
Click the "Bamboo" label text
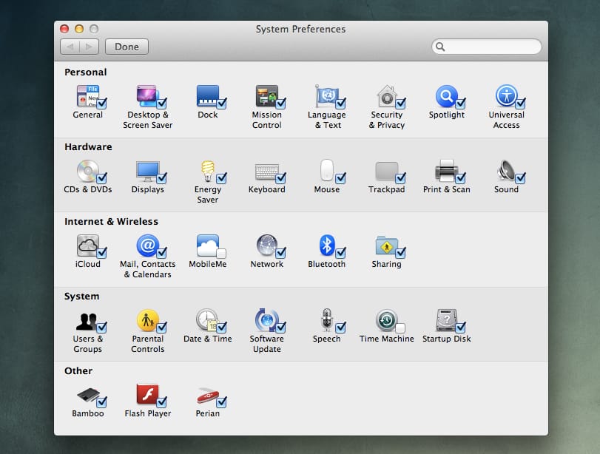[x=88, y=413]
